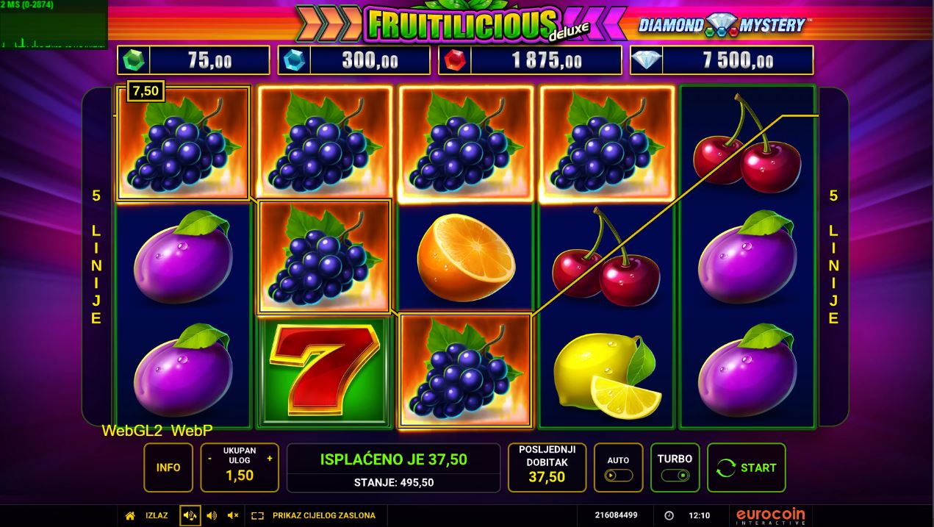The image size is (934, 527).
Task: Toggle the TURBO mode switch
Action: click(675, 476)
